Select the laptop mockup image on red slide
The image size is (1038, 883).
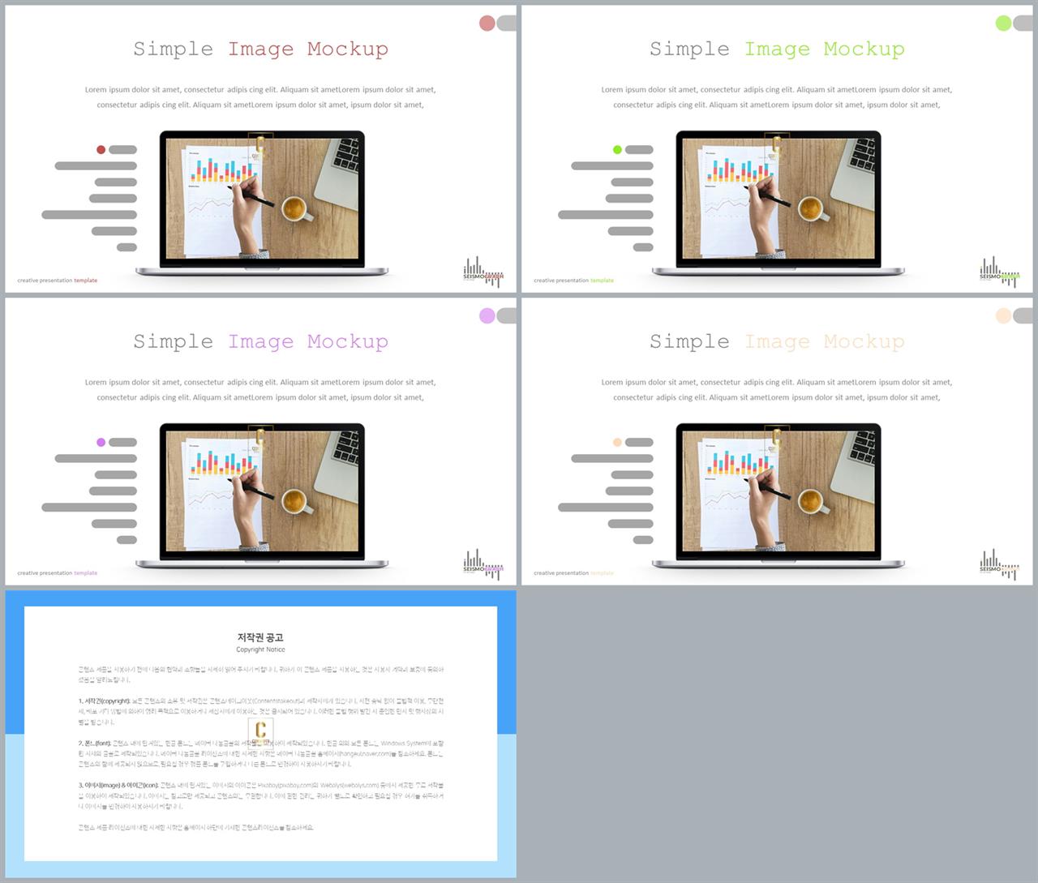[262, 204]
